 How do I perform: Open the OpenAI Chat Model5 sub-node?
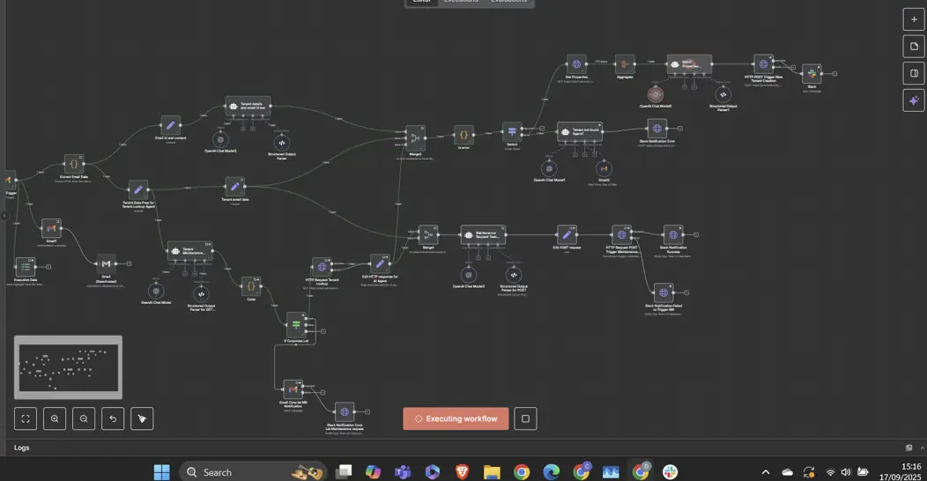point(655,94)
